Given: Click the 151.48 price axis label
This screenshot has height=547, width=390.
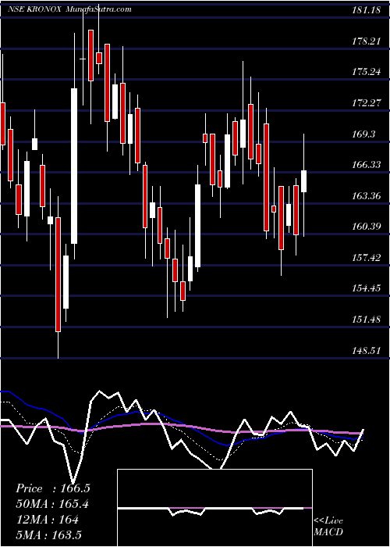Looking at the screenshot, I should tap(365, 320).
